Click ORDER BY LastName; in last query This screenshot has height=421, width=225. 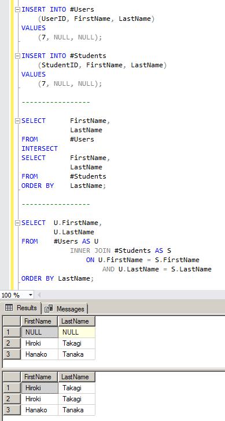coord(58,278)
